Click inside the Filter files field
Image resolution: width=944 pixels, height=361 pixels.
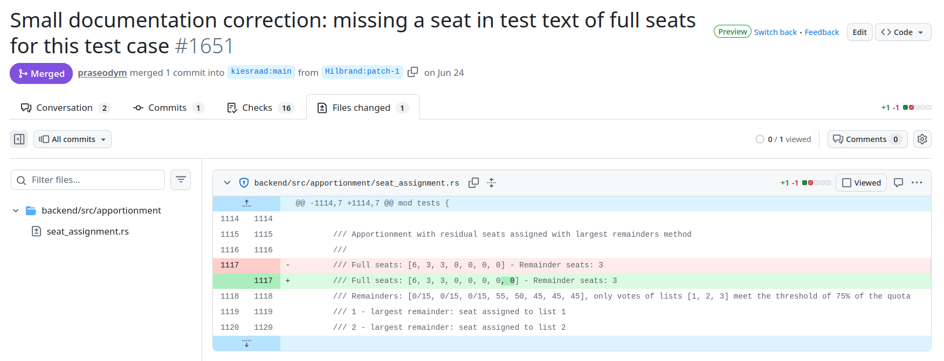87,179
